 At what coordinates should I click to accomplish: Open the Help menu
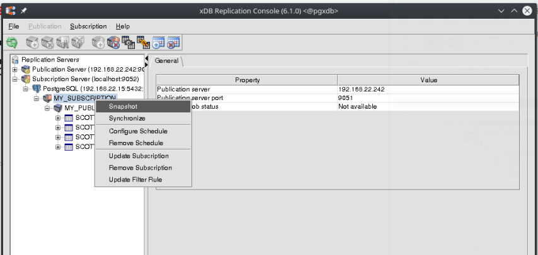[x=122, y=26]
